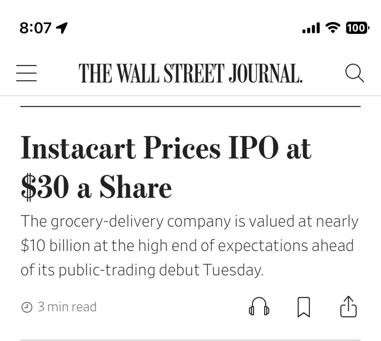Bookmark the Instacart IPO article
This screenshot has width=381, height=341.
(x=304, y=307)
